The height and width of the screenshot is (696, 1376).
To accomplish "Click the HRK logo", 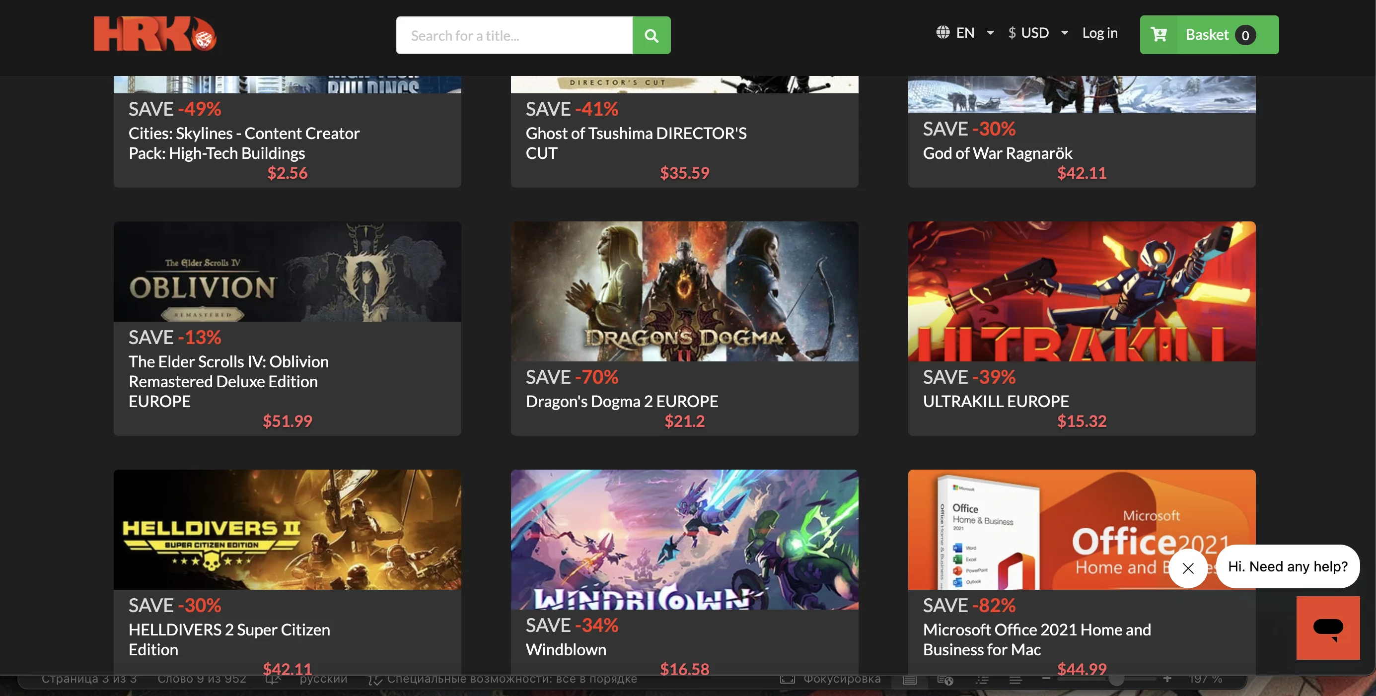I will (154, 34).
